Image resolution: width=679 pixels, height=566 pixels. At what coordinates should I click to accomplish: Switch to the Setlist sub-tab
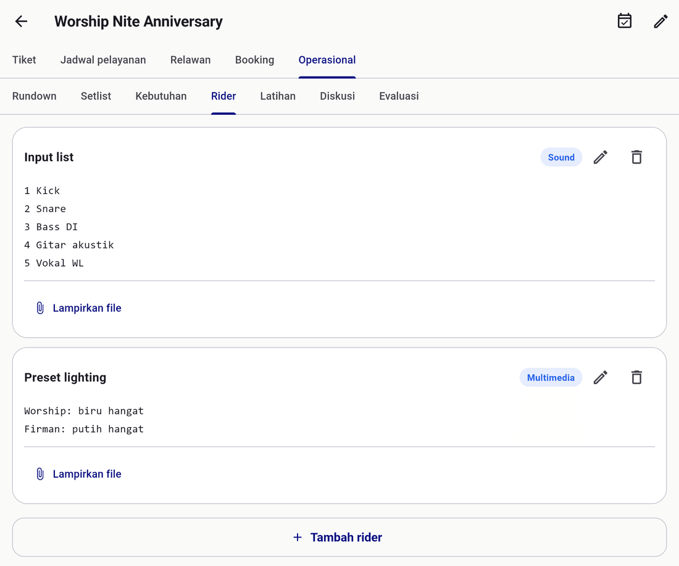(x=96, y=96)
